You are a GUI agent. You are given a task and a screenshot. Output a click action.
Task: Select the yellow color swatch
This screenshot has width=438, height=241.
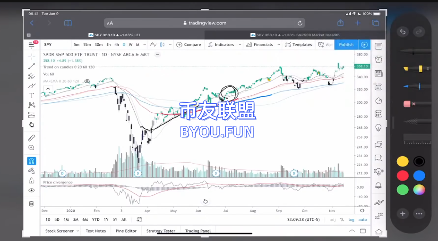point(403,161)
